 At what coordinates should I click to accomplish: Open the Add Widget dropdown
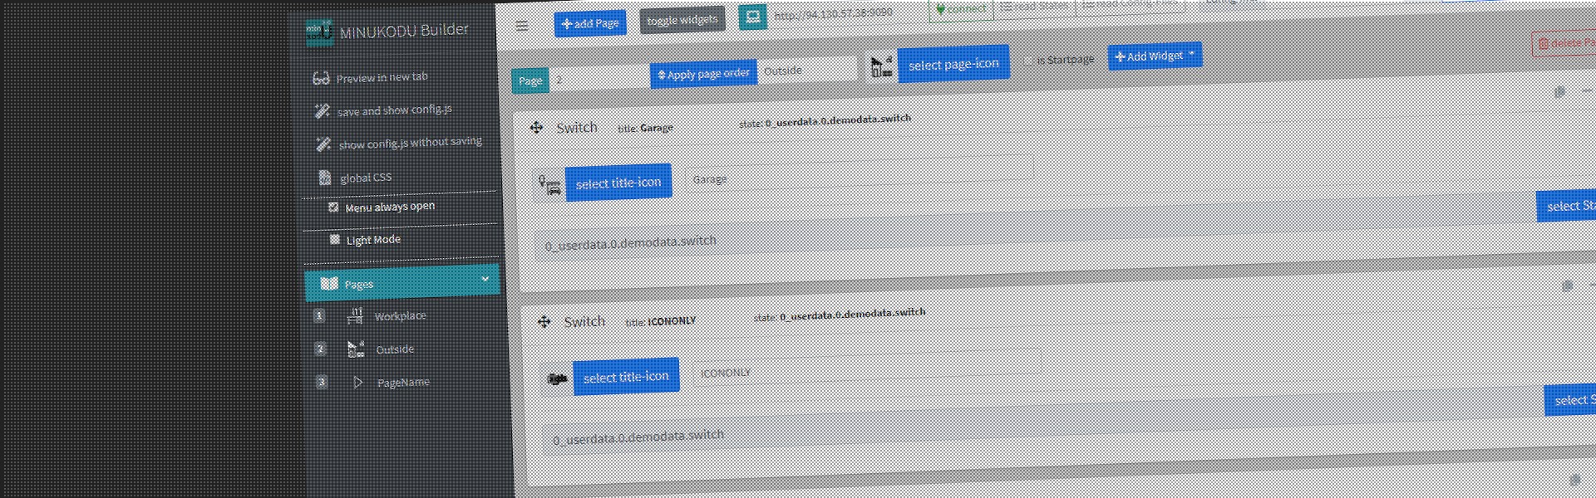[1155, 56]
